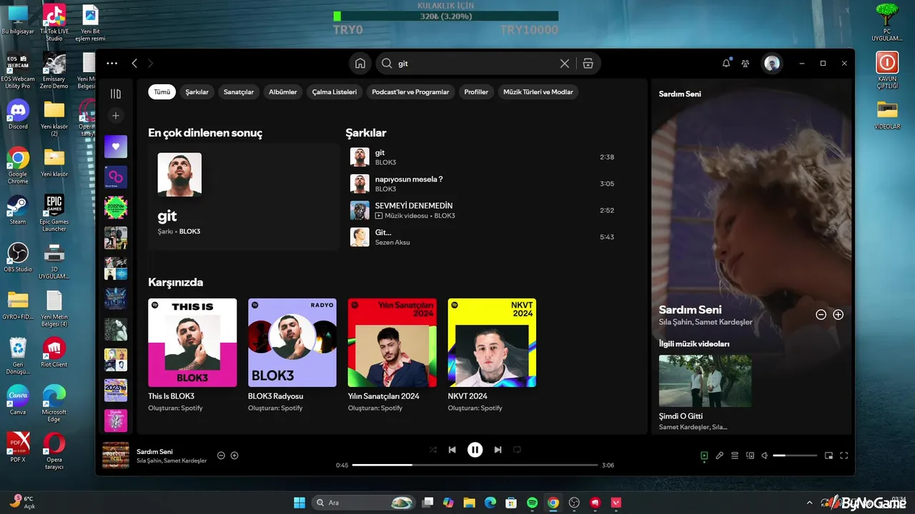Open 'This Is BLOK3' playlist card
The height and width of the screenshot is (514, 915).
(x=192, y=356)
